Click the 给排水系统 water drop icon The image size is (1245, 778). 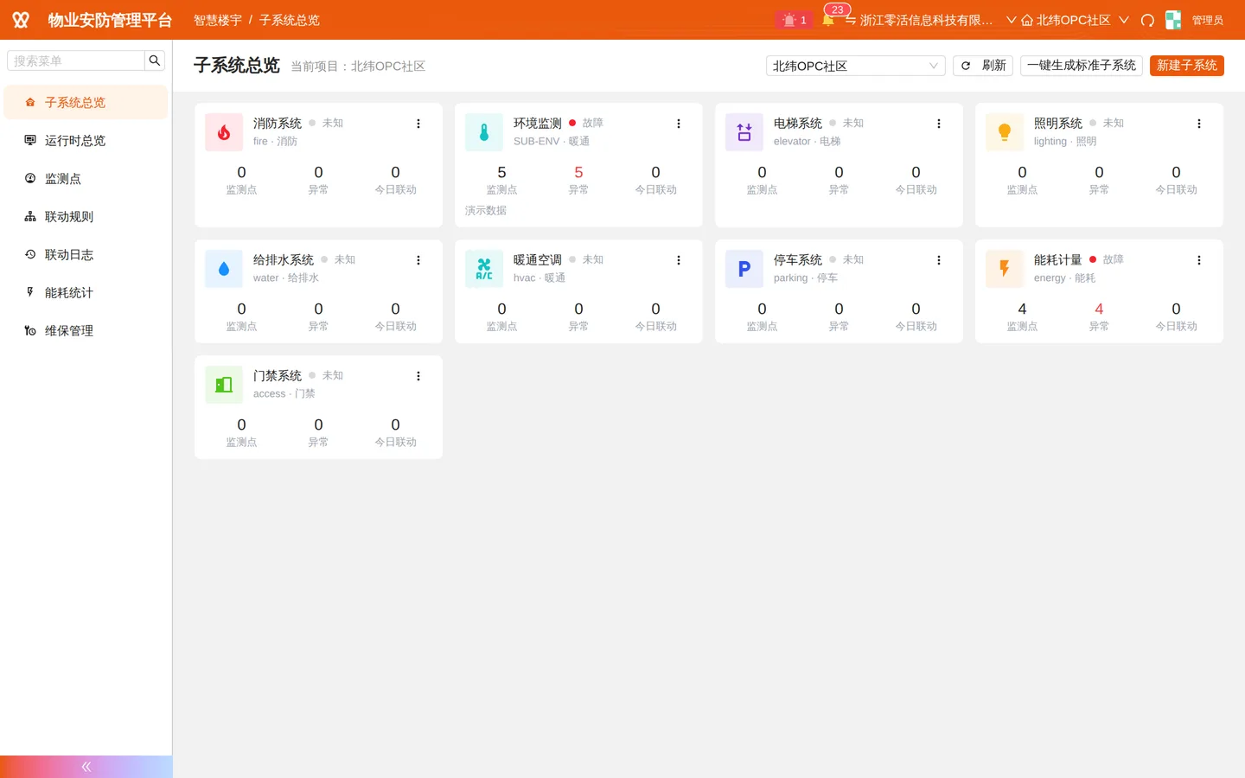coord(224,269)
